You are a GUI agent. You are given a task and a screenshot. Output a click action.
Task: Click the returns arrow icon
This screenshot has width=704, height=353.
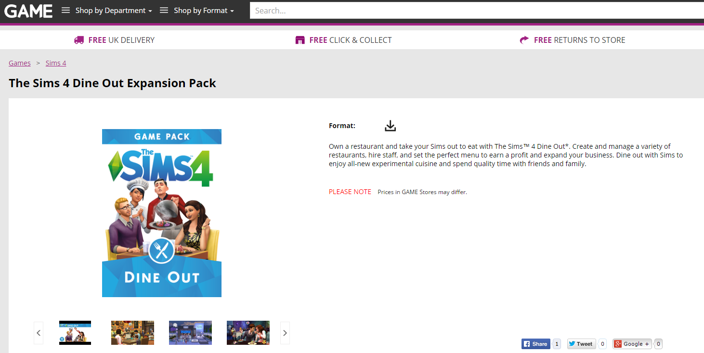tap(524, 40)
